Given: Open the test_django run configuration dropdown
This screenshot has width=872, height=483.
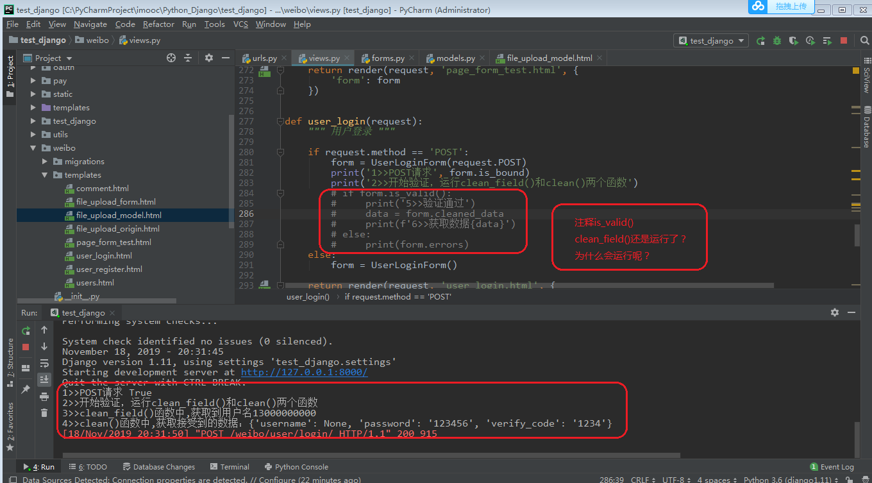Looking at the screenshot, I should [711, 40].
